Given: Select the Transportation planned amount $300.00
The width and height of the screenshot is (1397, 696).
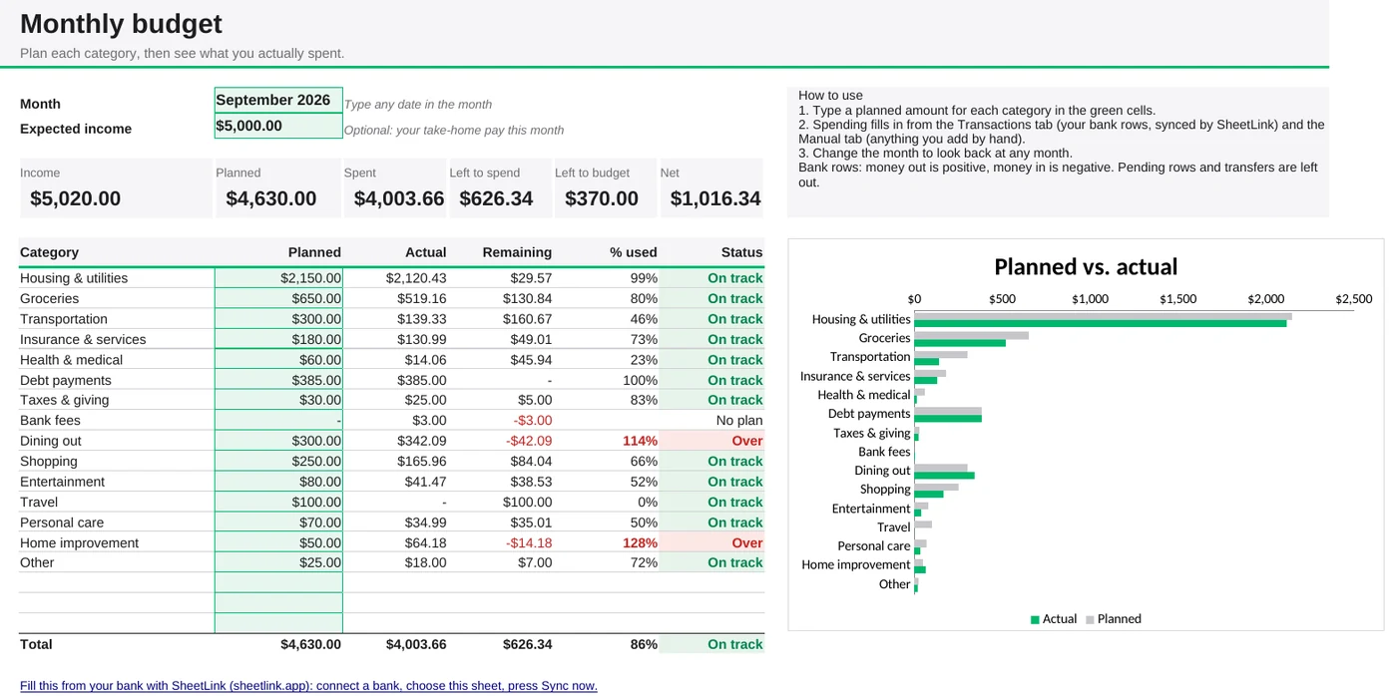Looking at the screenshot, I should 278,319.
